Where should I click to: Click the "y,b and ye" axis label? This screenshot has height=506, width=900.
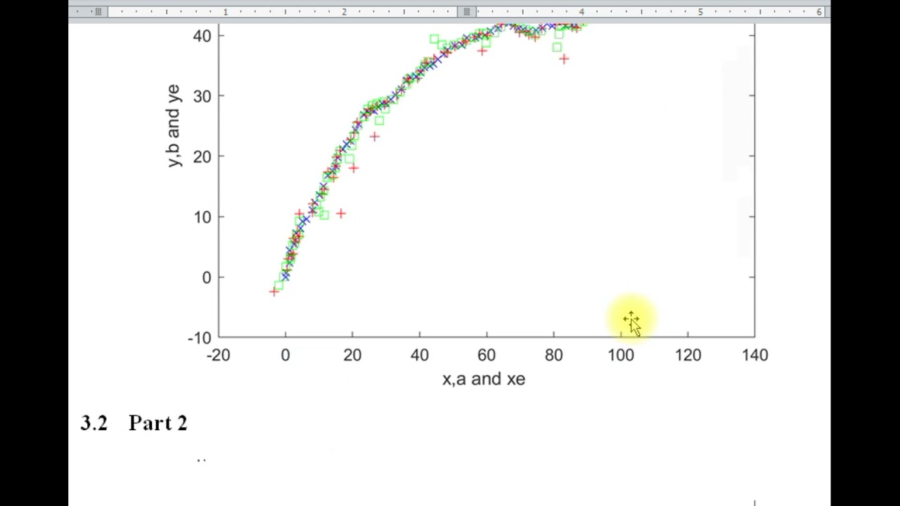(173, 126)
